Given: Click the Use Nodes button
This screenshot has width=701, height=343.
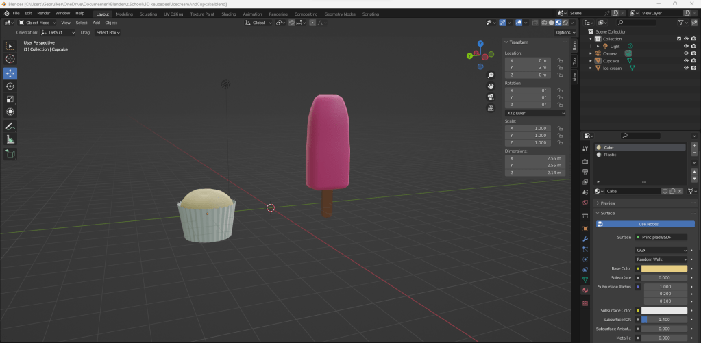Looking at the screenshot, I should (x=648, y=224).
